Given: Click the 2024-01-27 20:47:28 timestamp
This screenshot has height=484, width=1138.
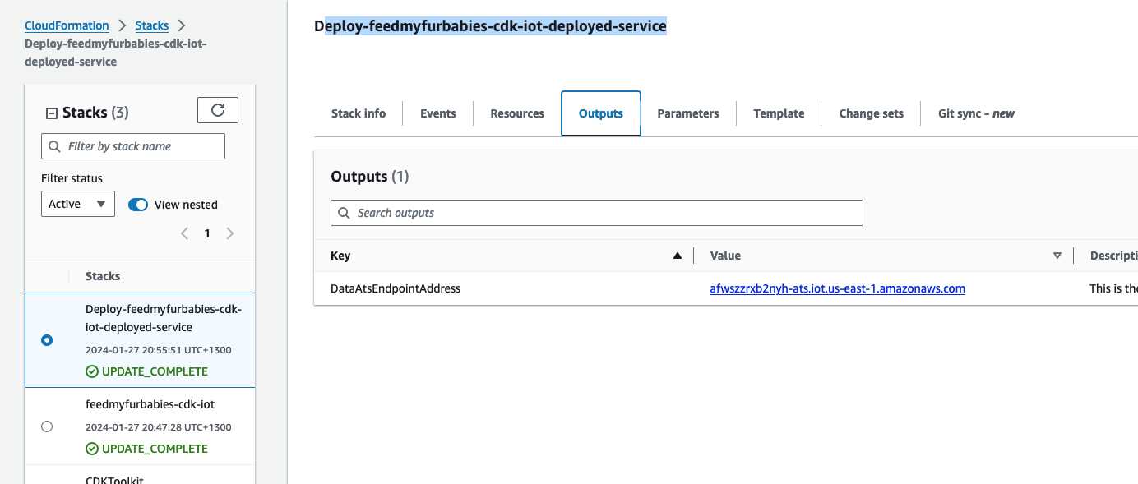Looking at the screenshot, I should (x=158, y=427).
